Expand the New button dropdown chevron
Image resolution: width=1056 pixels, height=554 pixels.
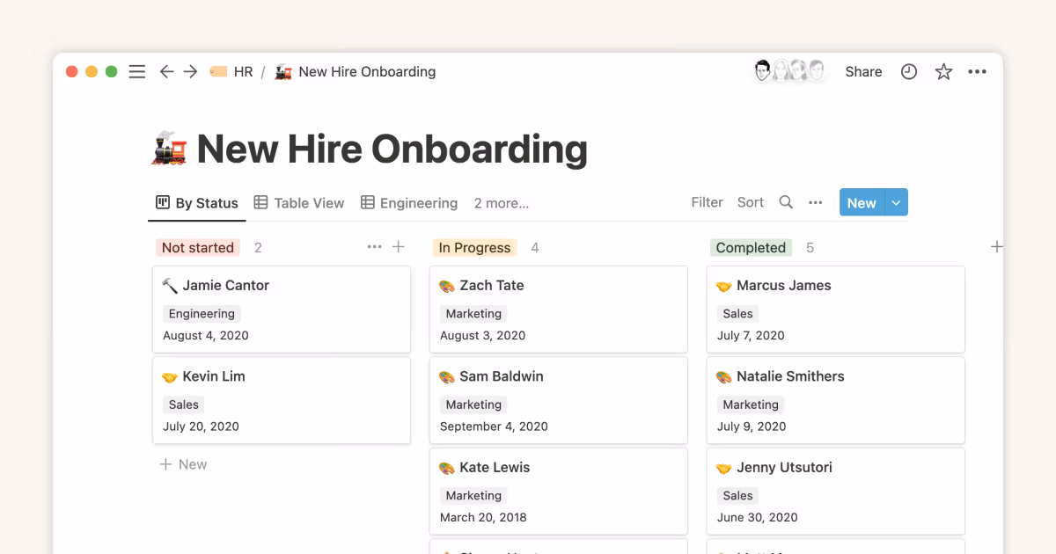pyautogui.click(x=896, y=201)
